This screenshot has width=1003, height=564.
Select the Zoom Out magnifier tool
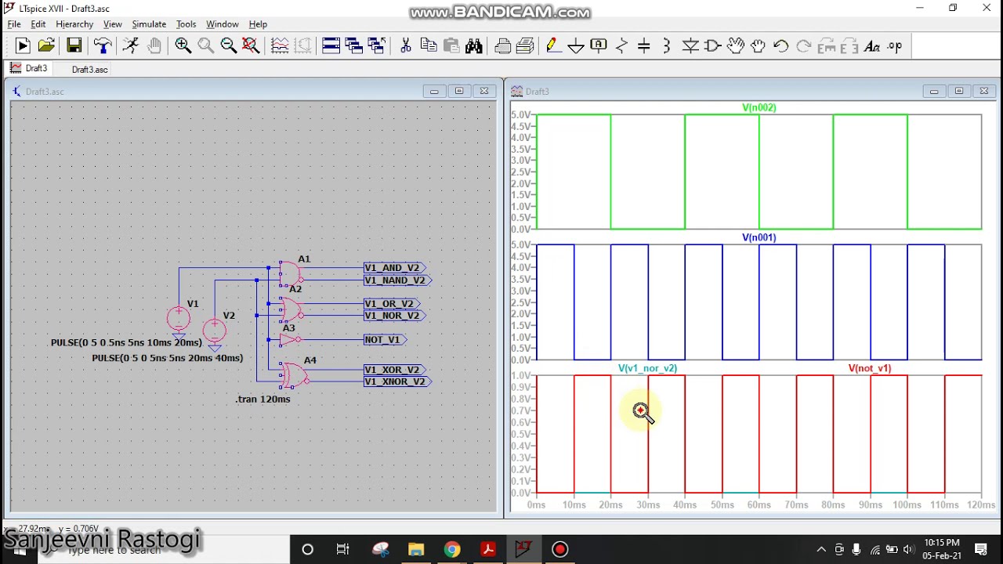228,46
